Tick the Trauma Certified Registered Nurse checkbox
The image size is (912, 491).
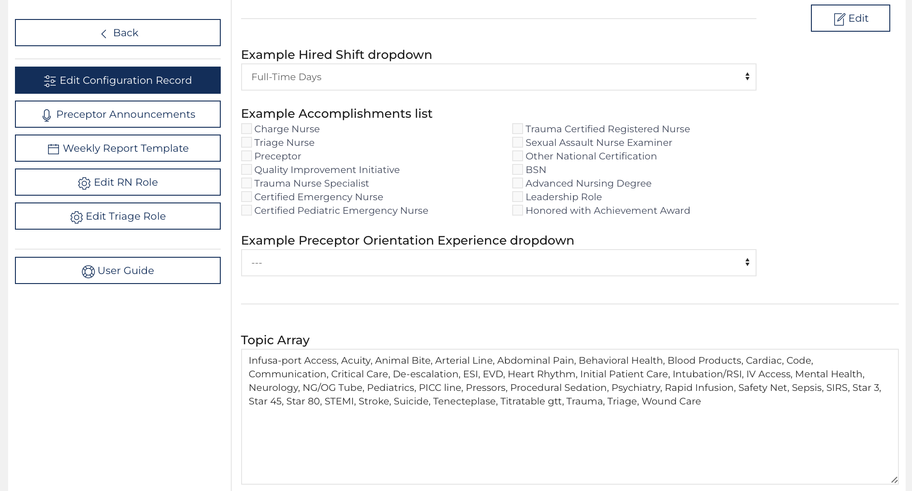tap(518, 129)
